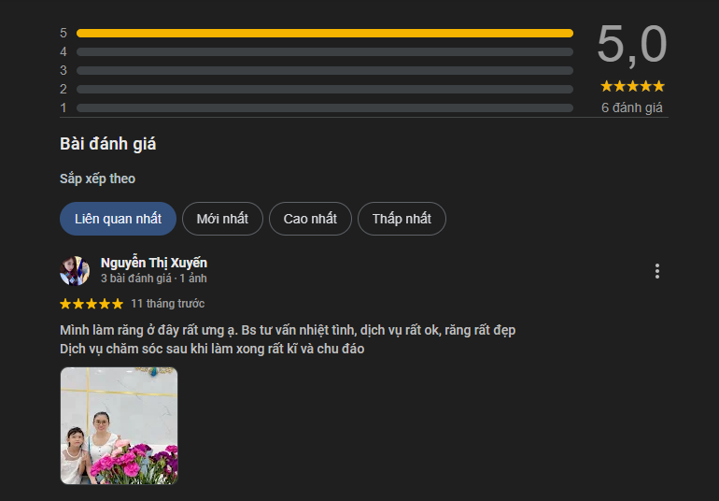Sort reviews by "Mới nhất"
Screen dimensions: 719x501
click(x=222, y=219)
